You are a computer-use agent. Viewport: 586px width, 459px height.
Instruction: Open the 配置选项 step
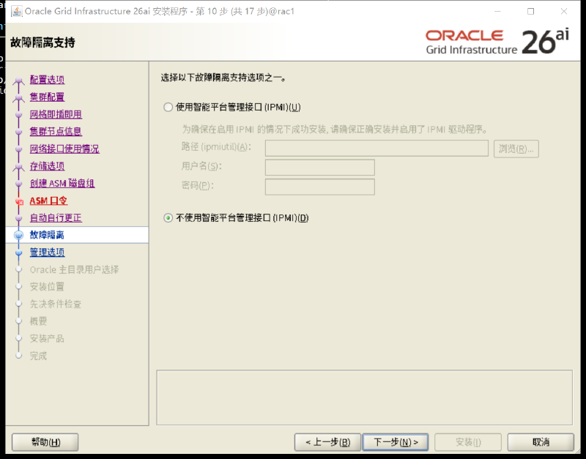pos(47,80)
